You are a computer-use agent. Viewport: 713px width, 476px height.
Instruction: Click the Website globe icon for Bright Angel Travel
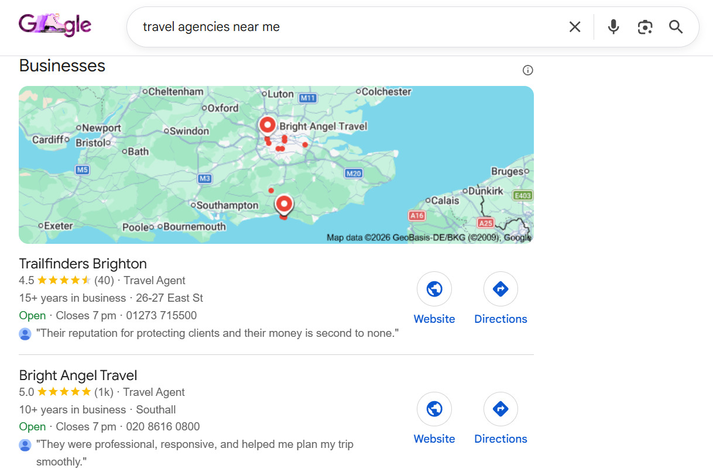point(434,409)
